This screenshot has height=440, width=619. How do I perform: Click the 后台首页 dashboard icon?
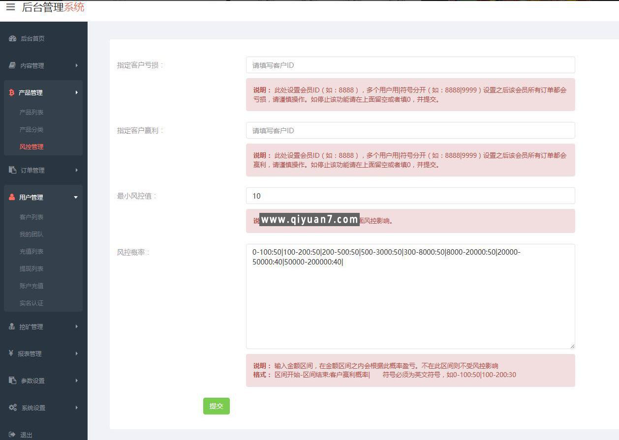click(x=13, y=38)
